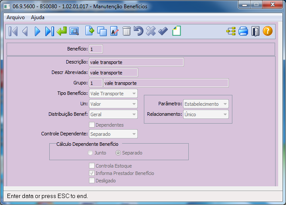Screen dimensions: 286x205
Task: Maximize the Manutenção Benefícios window
Action: [256, 5]
